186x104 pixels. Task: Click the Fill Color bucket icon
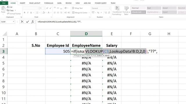44,12
